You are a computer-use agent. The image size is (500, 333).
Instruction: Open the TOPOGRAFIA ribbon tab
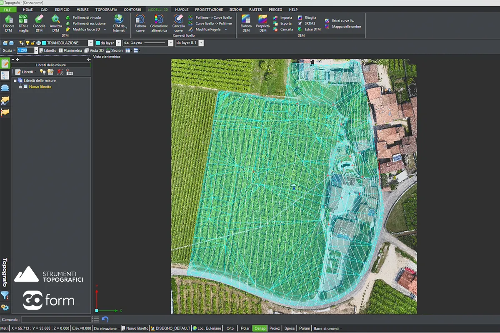point(106,9)
